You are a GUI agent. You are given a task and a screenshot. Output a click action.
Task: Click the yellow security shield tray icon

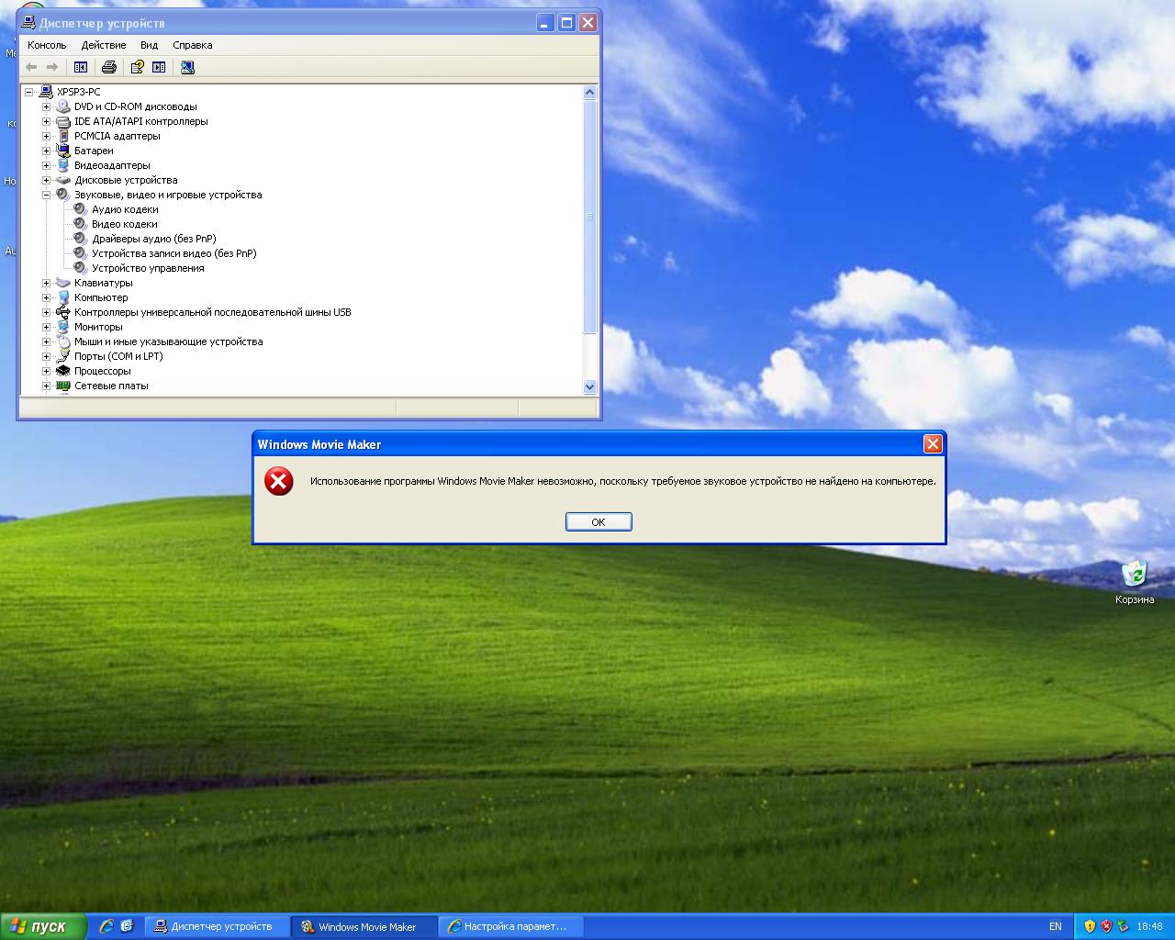(x=1090, y=926)
